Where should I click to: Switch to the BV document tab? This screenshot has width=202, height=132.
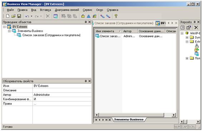(x=161, y=23)
